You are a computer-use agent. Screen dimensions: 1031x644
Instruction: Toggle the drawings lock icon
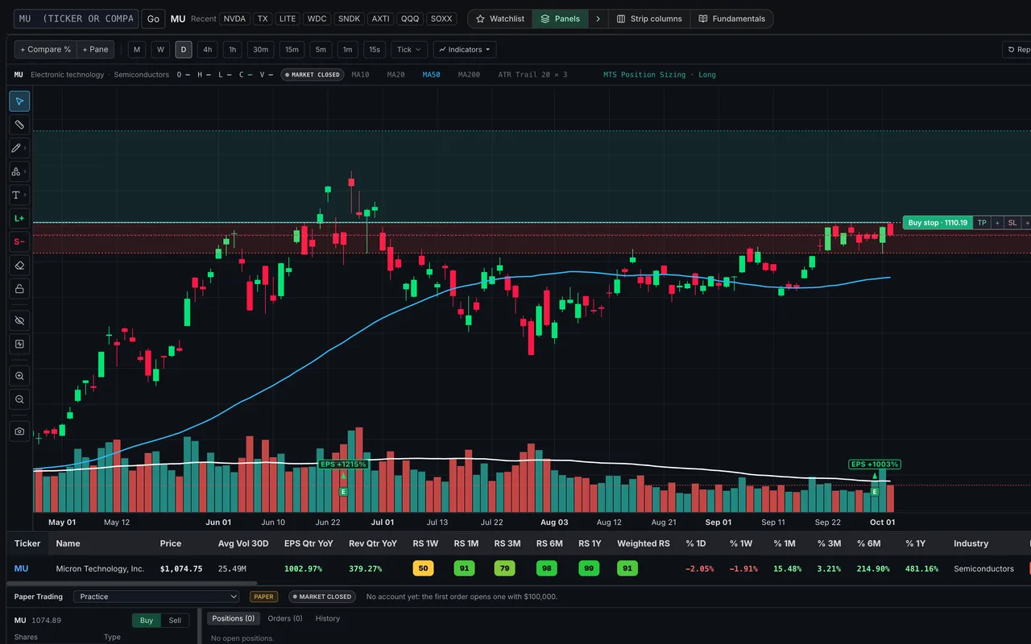[19, 288]
